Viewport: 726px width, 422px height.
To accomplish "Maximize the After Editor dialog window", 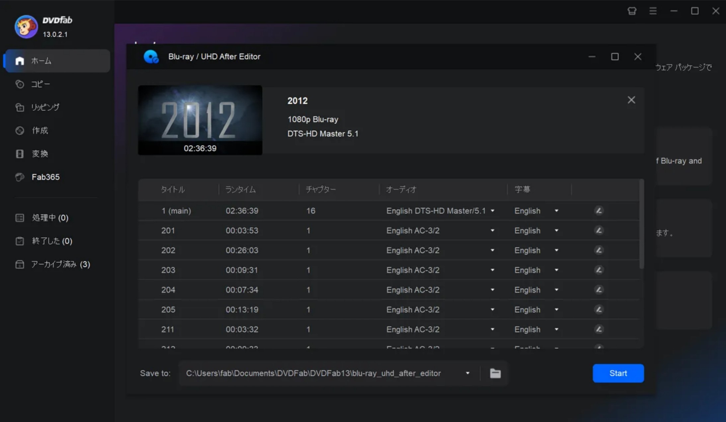I will 615,57.
